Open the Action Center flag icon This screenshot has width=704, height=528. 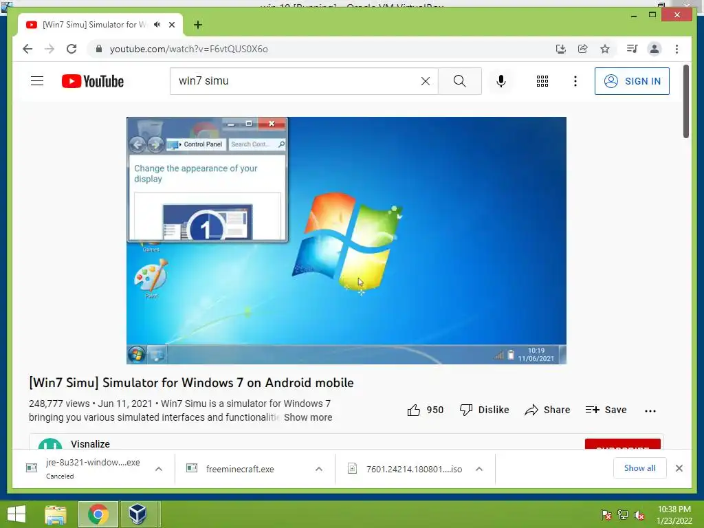pyautogui.click(x=606, y=515)
